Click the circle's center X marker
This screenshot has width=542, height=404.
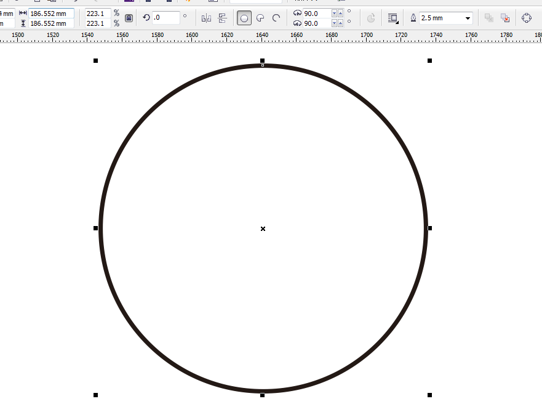[263, 228]
